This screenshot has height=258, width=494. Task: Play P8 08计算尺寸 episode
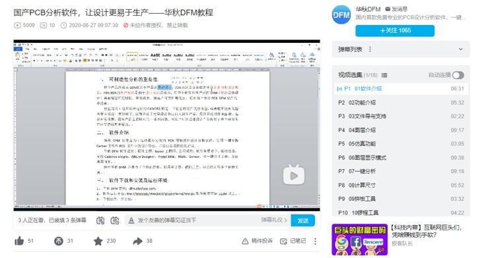click(x=401, y=185)
